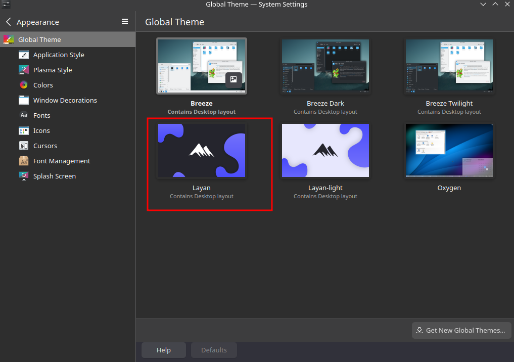
Task: Select the Layan dark theme thumbnail
Action: point(202,150)
